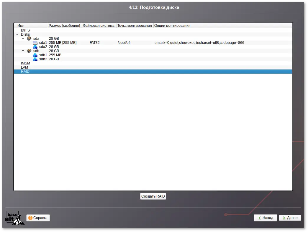Click the sdb1 RAID partition icon

35,55
